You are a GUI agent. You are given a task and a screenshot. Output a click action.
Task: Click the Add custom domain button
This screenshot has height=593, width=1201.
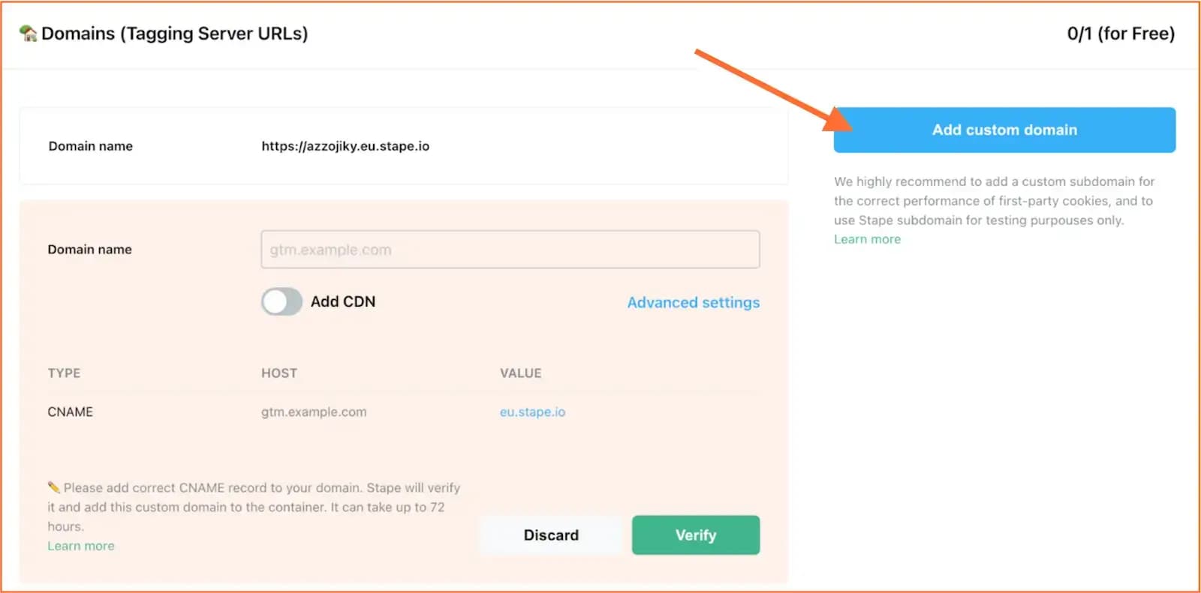point(1004,130)
